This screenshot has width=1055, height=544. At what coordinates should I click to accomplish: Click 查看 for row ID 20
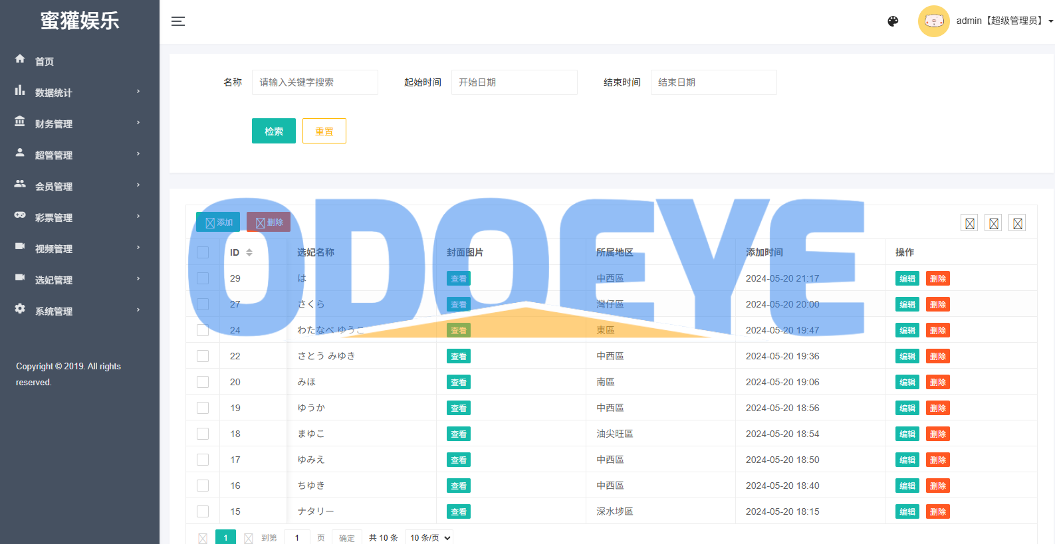pyautogui.click(x=458, y=382)
